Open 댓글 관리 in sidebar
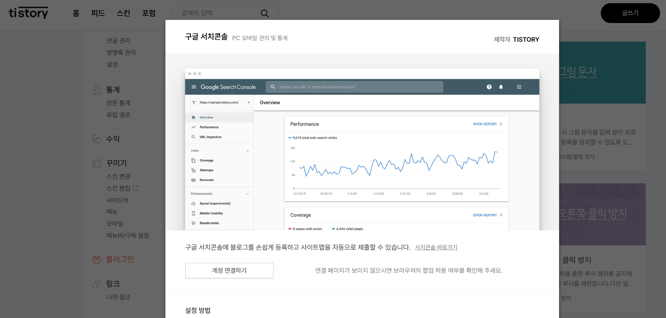The height and width of the screenshot is (318, 666). pyautogui.click(x=118, y=40)
